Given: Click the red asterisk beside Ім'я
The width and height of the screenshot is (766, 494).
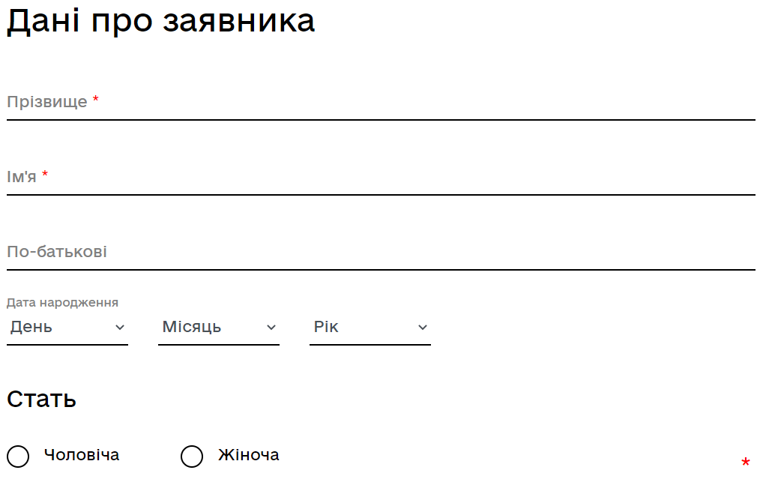Looking at the screenshot, I should tap(45, 175).
